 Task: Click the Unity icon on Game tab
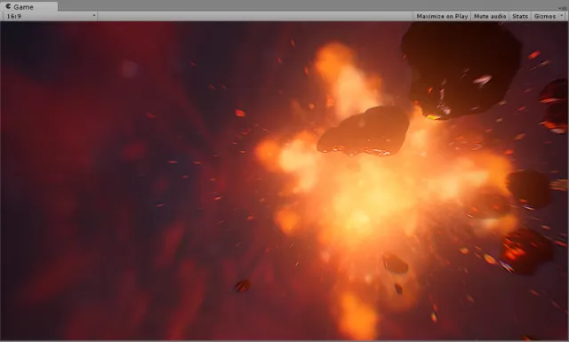(x=8, y=6)
